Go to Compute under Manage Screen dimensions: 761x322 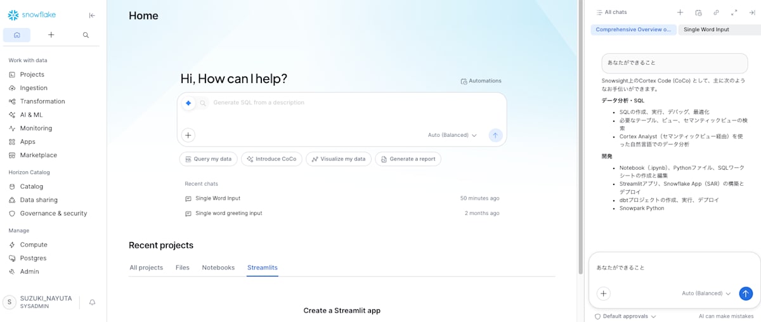click(x=34, y=245)
